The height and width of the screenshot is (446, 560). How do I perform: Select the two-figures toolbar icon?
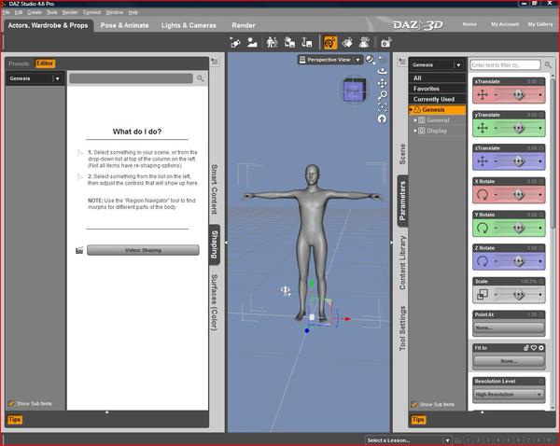[273, 43]
